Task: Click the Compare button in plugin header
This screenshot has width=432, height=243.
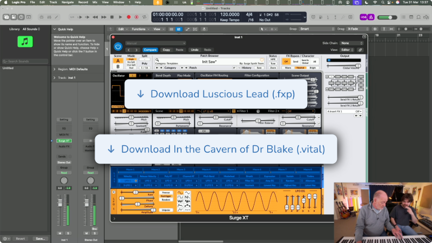Action: click(150, 50)
